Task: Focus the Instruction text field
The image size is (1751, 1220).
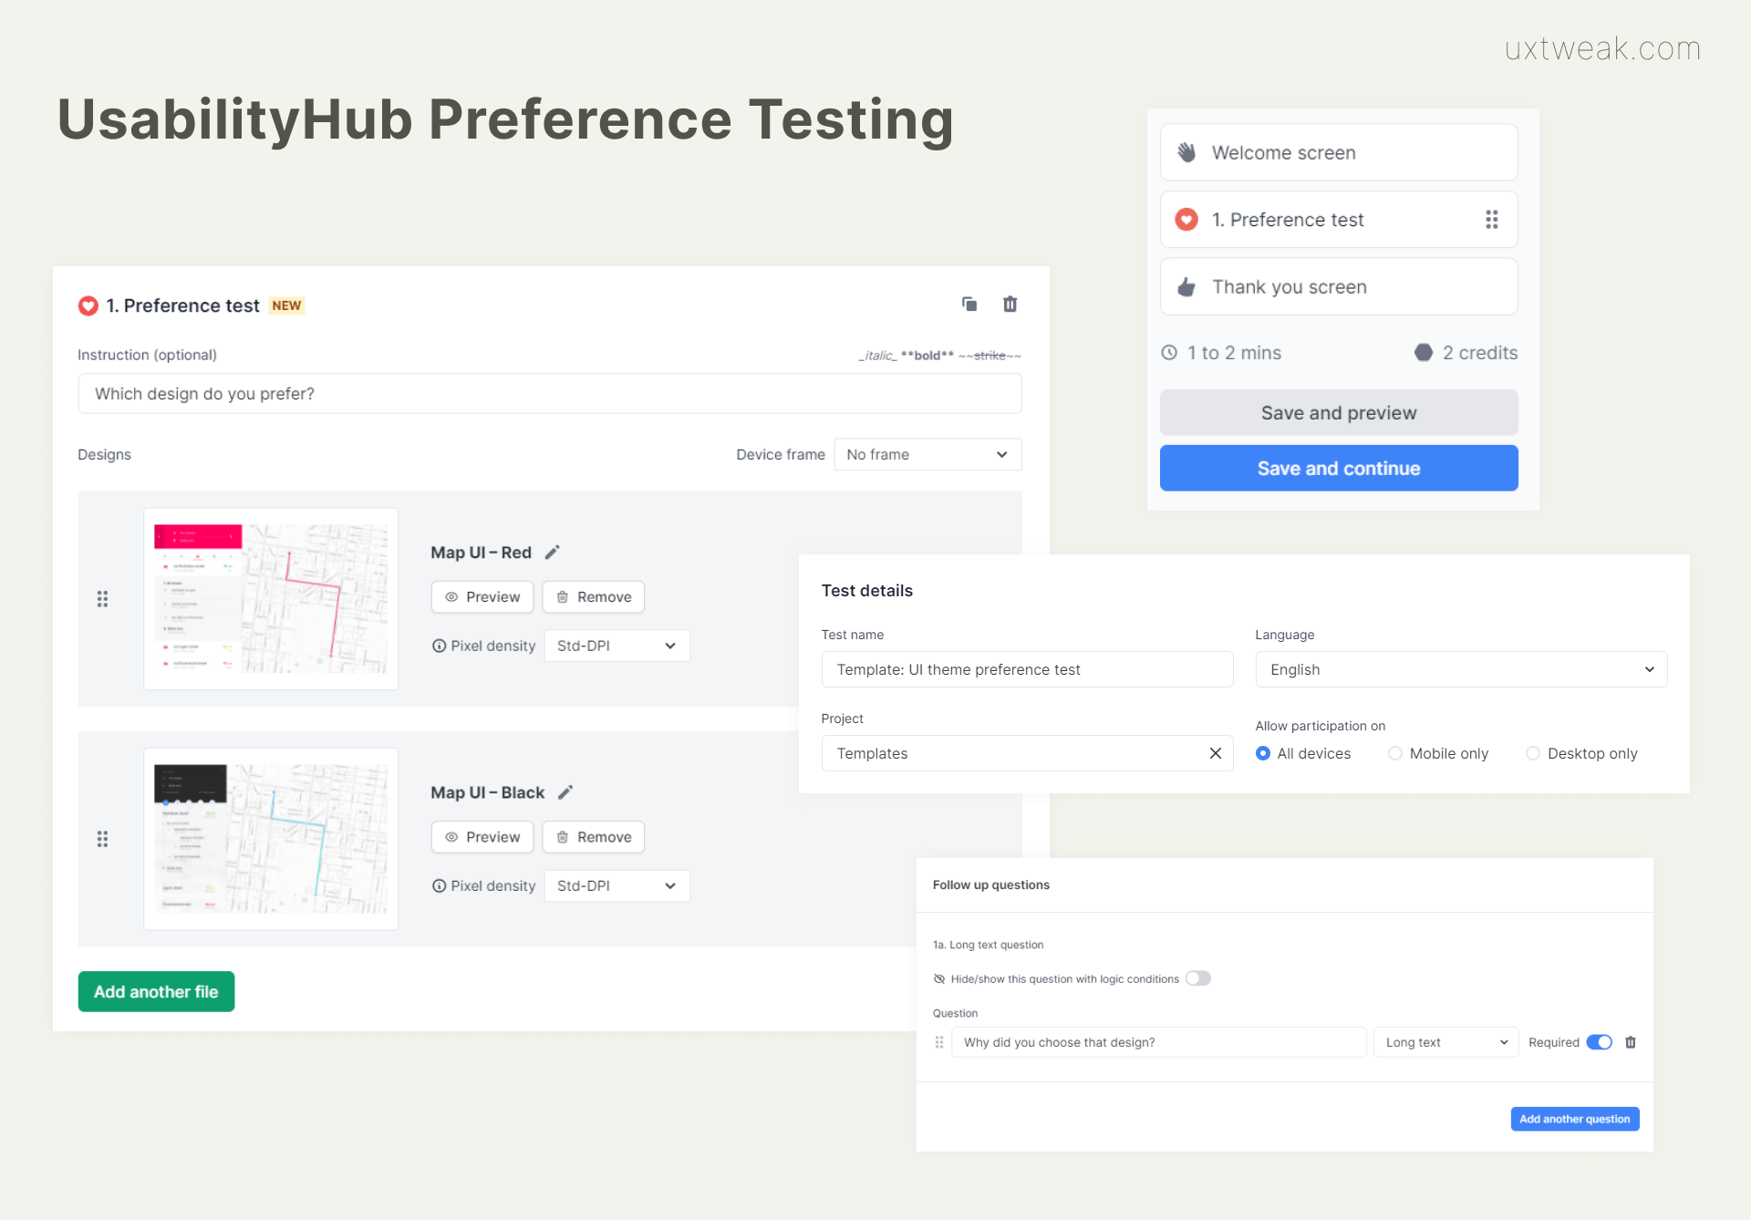Action: [550, 394]
